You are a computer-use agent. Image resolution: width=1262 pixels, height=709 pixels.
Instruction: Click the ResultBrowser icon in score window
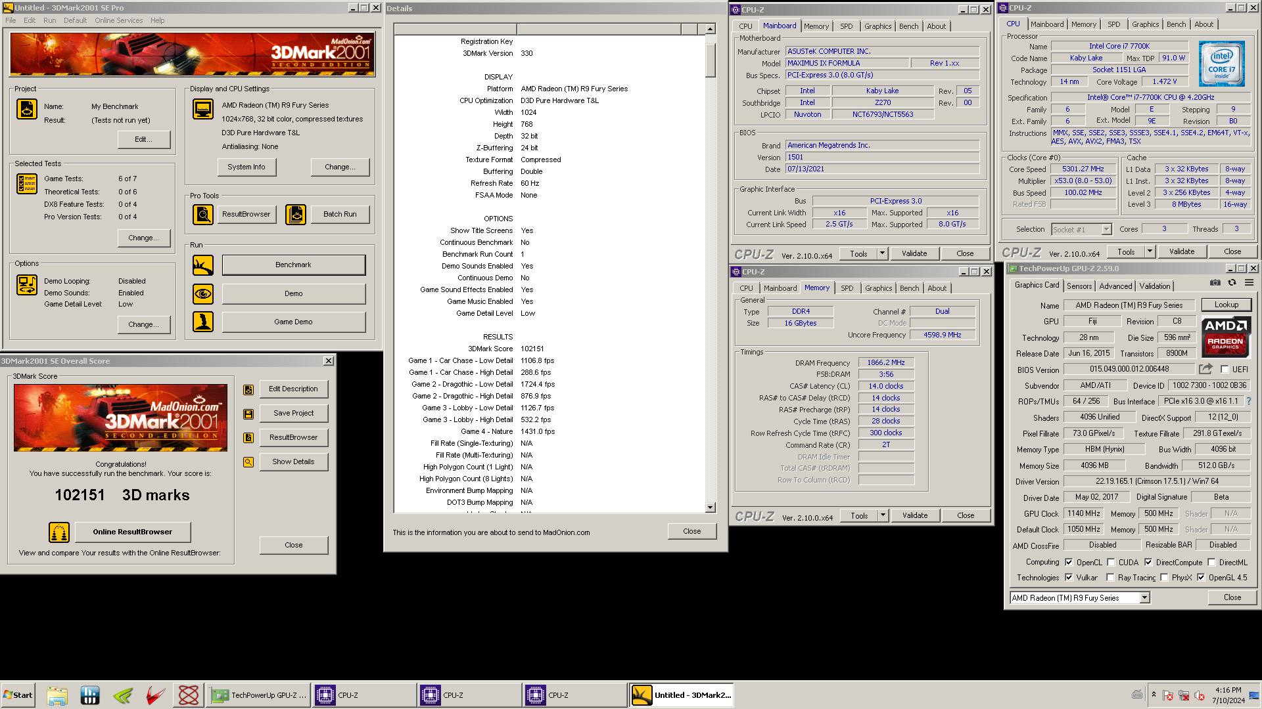pos(248,438)
